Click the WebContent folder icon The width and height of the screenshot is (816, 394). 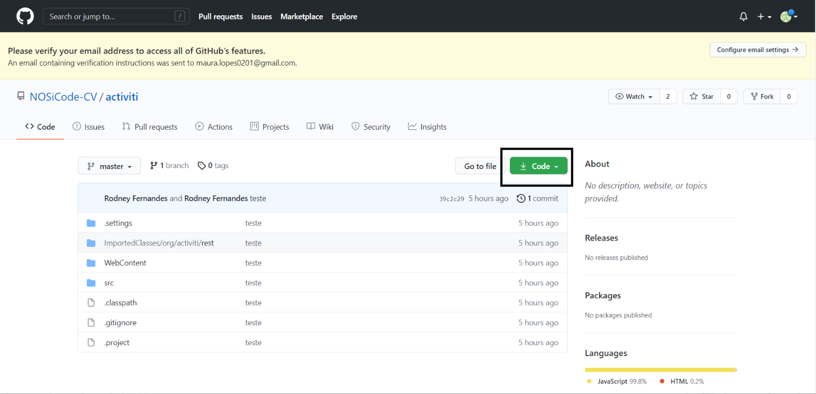[x=91, y=263]
